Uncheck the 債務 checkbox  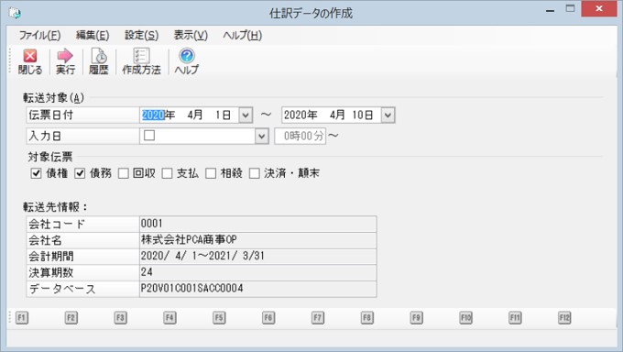pyautogui.click(x=80, y=173)
